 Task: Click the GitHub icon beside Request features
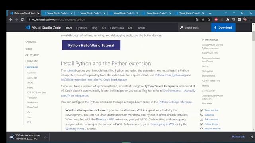pyautogui.click(x=202, y=129)
